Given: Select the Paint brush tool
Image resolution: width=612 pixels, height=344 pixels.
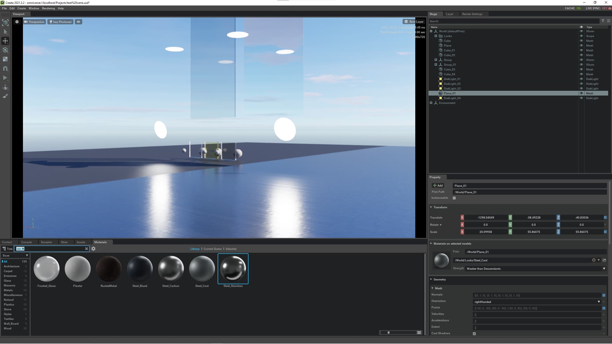Looking at the screenshot, I should [5, 96].
